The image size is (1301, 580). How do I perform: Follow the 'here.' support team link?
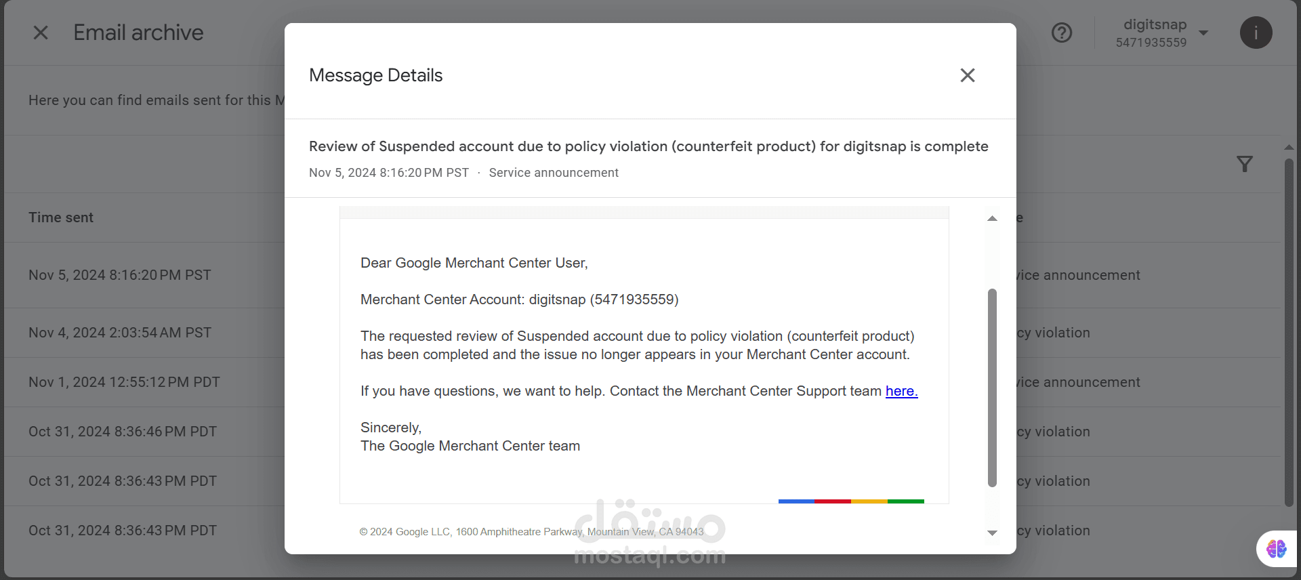pyautogui.click(x=901, y=391)
